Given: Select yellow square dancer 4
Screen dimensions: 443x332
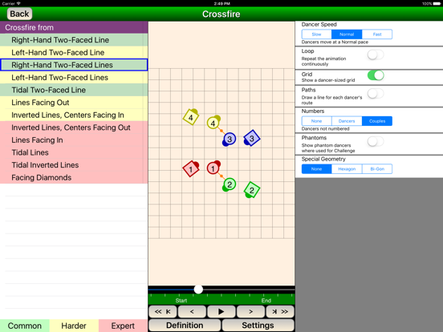Looking at the screenshot, I should coord(191,117).
